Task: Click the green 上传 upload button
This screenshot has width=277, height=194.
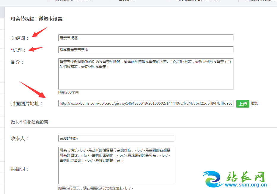Action: pos(243,104)
